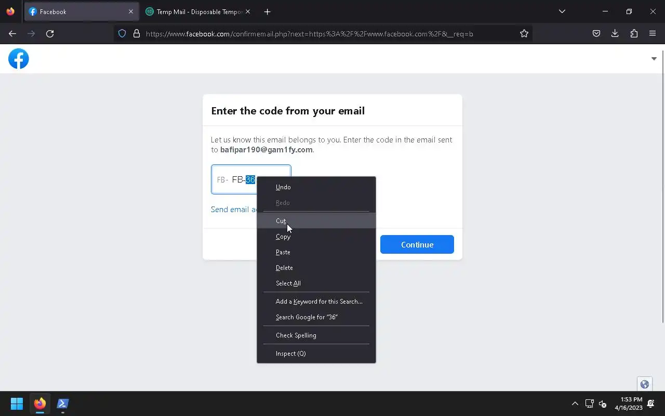Open the Windows Start menu

pos(17,404)
